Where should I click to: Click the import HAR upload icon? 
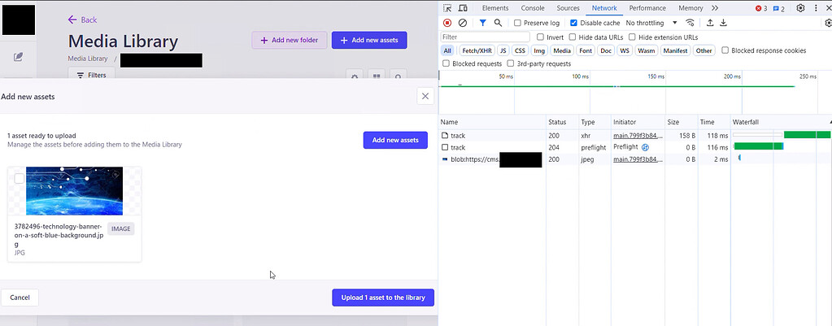[710, 23]
